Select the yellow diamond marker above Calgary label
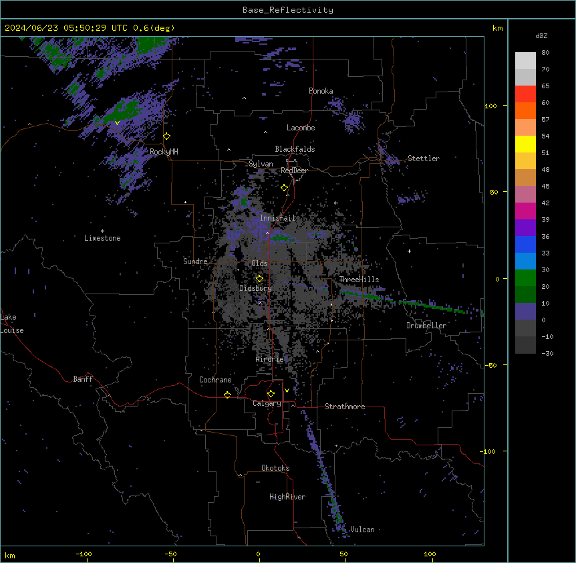This screenshot has height=563, width=576. [x=271, y=394]
